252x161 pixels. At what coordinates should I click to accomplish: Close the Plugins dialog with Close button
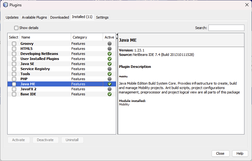[220, 153]
